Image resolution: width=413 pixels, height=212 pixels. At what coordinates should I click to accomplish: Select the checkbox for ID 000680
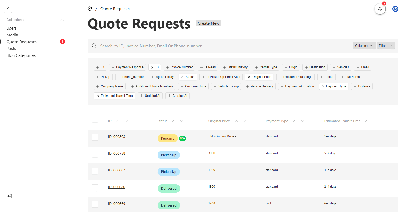[x=95, y=187]
